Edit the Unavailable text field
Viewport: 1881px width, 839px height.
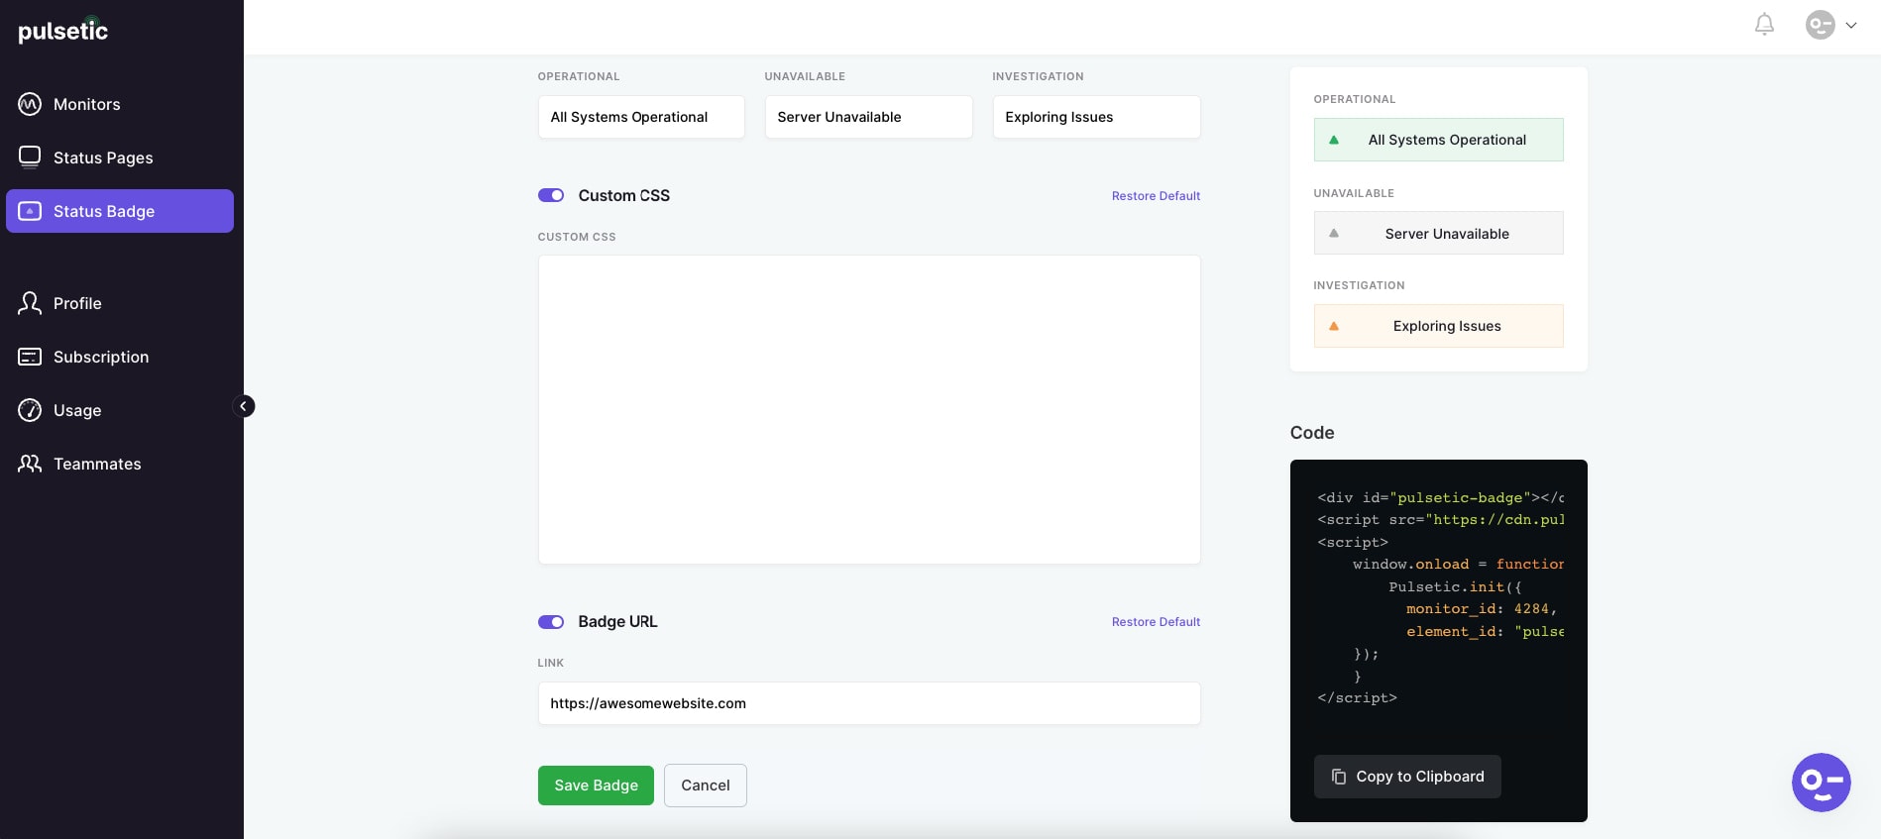tap(868, 117)
